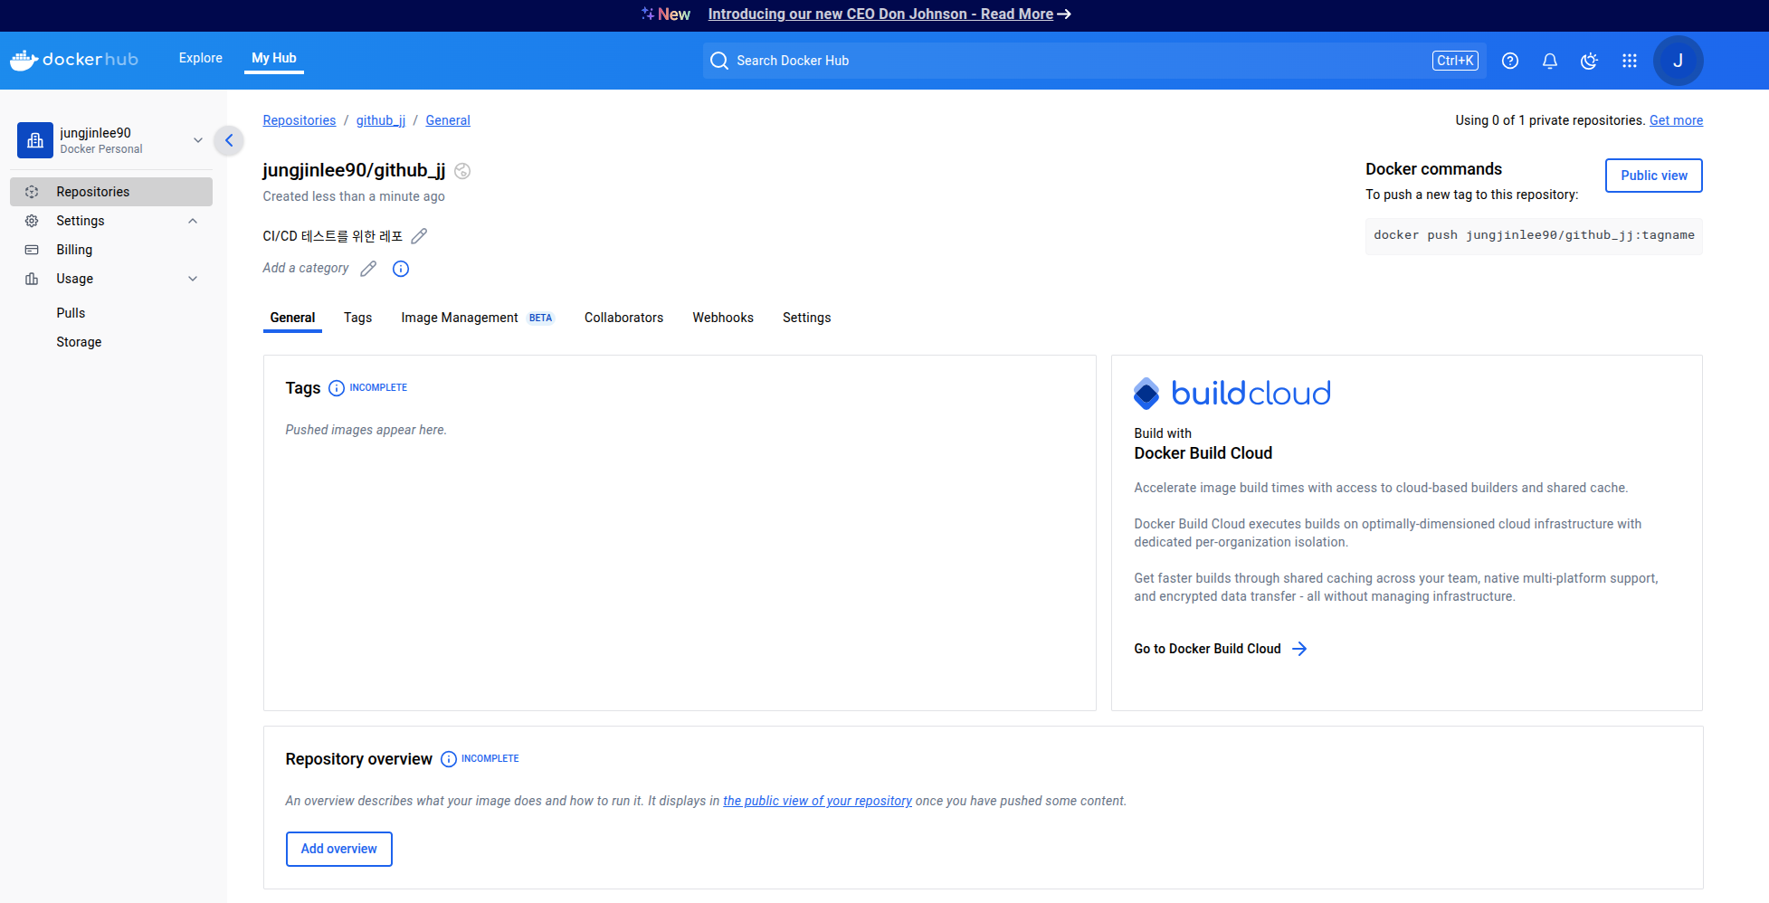Open the J user avatar menu
Viewport: 1769px width, 903px height.
click(x=1679, y=61)
